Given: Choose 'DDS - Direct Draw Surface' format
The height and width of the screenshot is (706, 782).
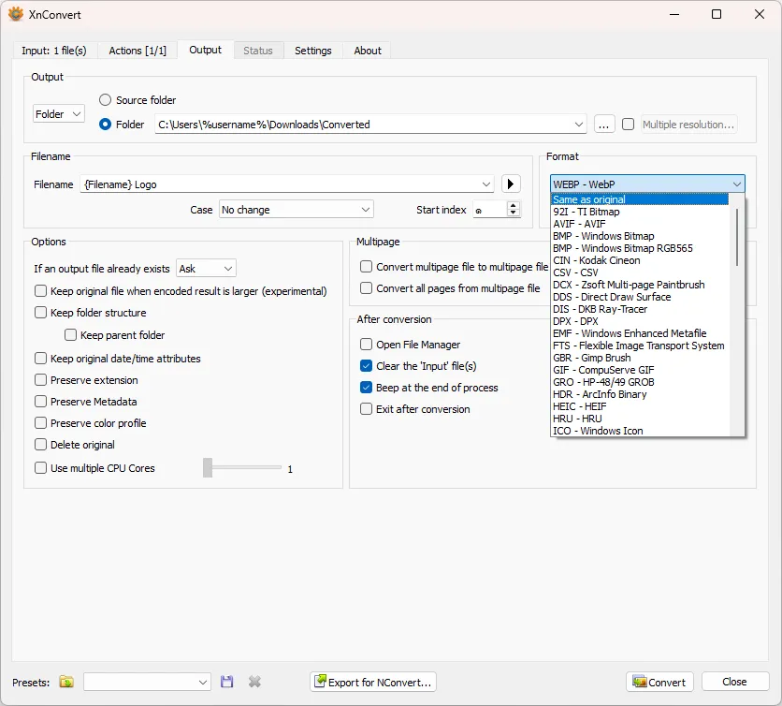Looking at the screenshot, I should [x=640, y=297].
